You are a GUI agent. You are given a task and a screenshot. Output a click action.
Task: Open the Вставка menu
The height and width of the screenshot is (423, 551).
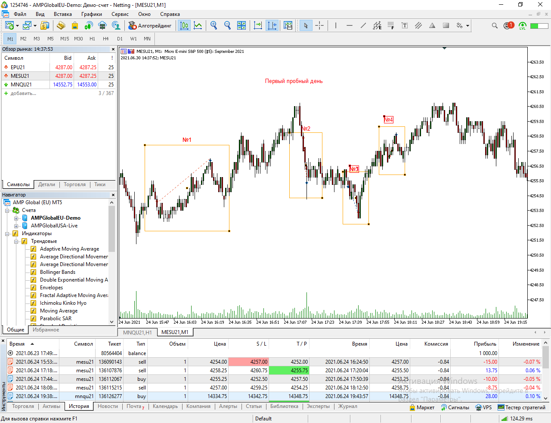click(63, 14)
